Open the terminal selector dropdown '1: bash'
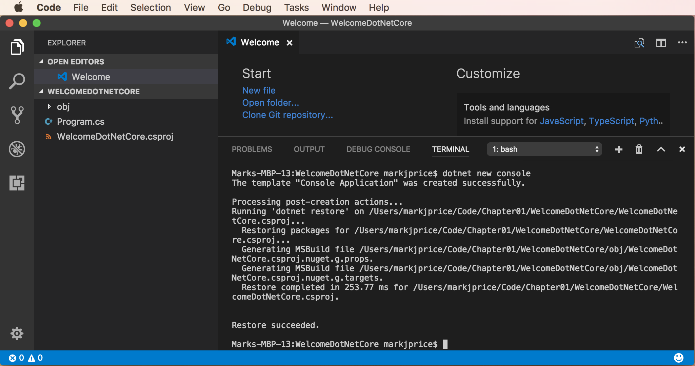Screen dimensions: 695x366 [544, 149]
